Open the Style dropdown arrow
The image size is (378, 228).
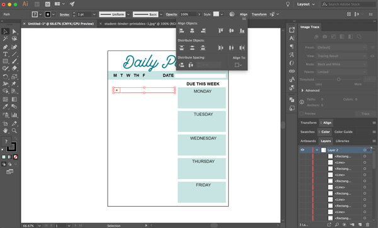pos(222,14)
